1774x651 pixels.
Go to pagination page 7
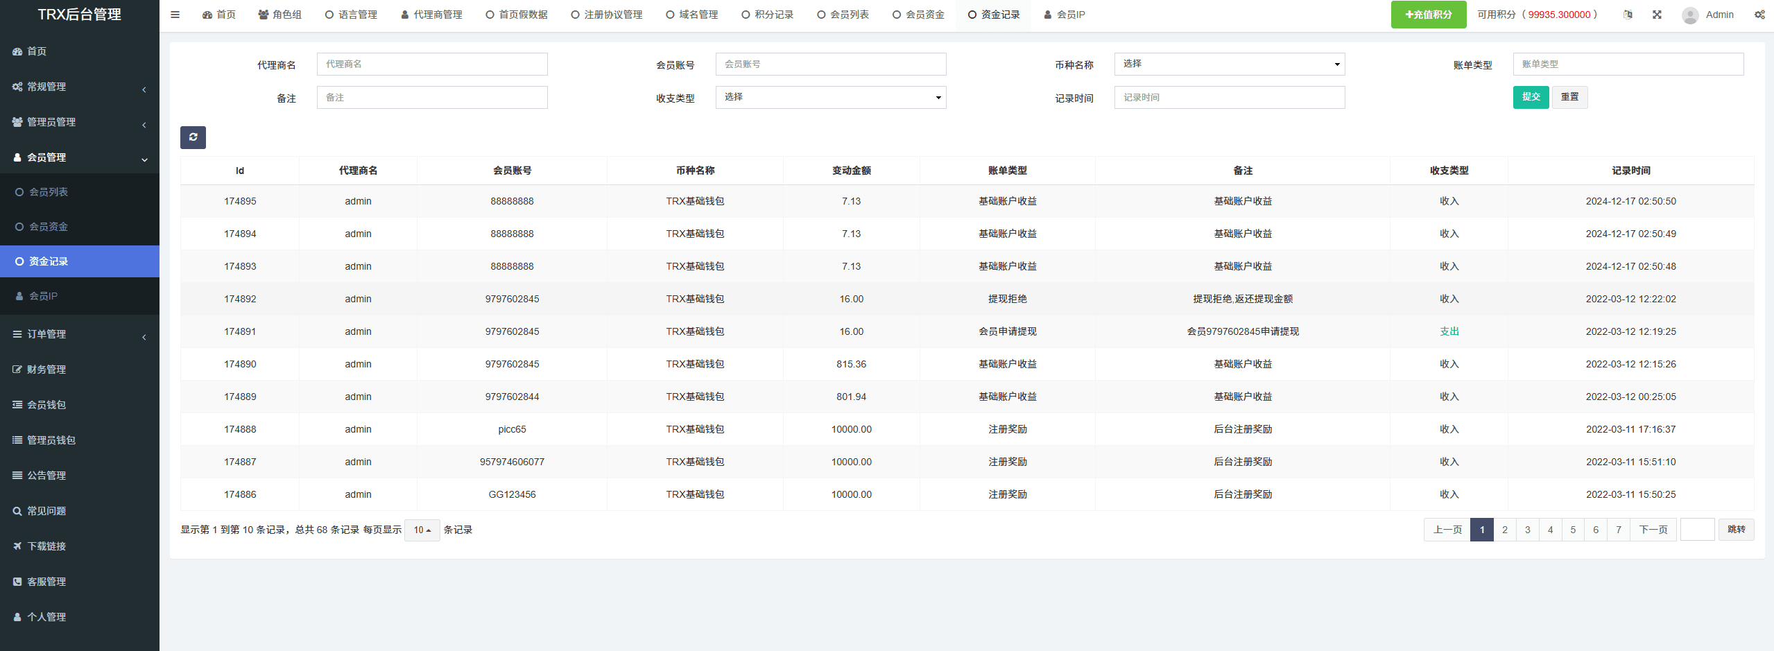coord(1619,530)
